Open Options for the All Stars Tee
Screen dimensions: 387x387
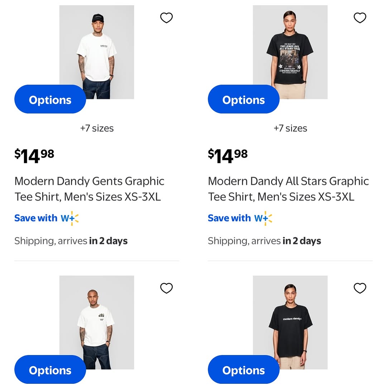(x=244, y=100)
